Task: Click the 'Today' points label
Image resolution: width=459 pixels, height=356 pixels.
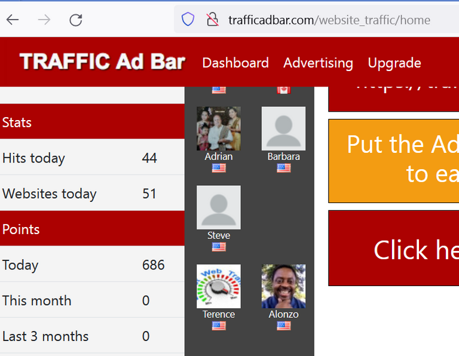Action: point(20,265)
